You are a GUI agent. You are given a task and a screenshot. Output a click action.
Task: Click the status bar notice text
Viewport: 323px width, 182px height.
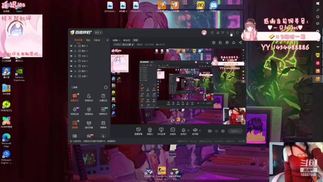click(x=94, y=141)
